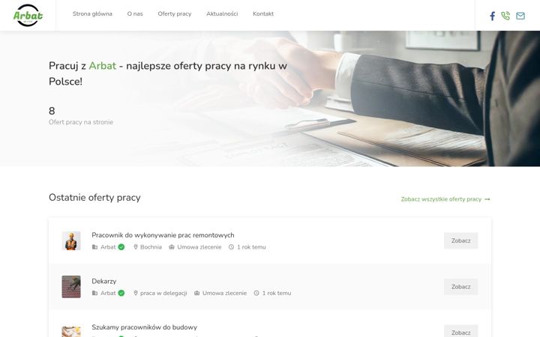Click Umowa zlecenie in Dekarzy row

click(224, 294)
